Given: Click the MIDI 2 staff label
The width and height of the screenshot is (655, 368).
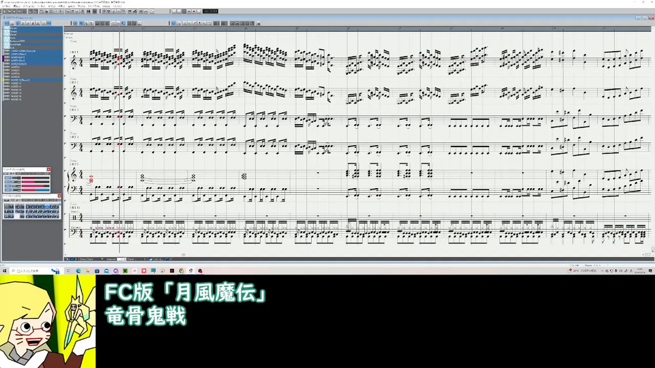Looking at the screenshot, I should [74, 82].
